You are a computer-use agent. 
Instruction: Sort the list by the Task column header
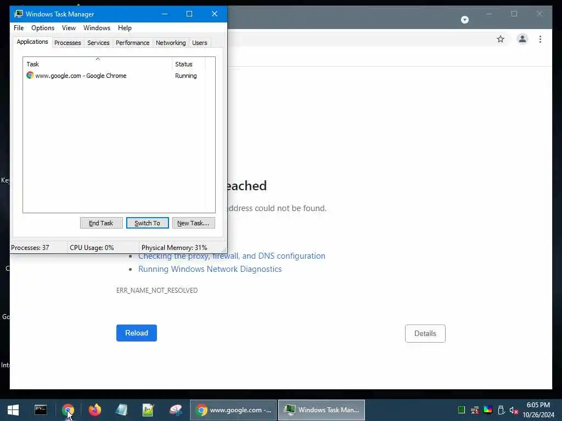[x=98, y=64]
